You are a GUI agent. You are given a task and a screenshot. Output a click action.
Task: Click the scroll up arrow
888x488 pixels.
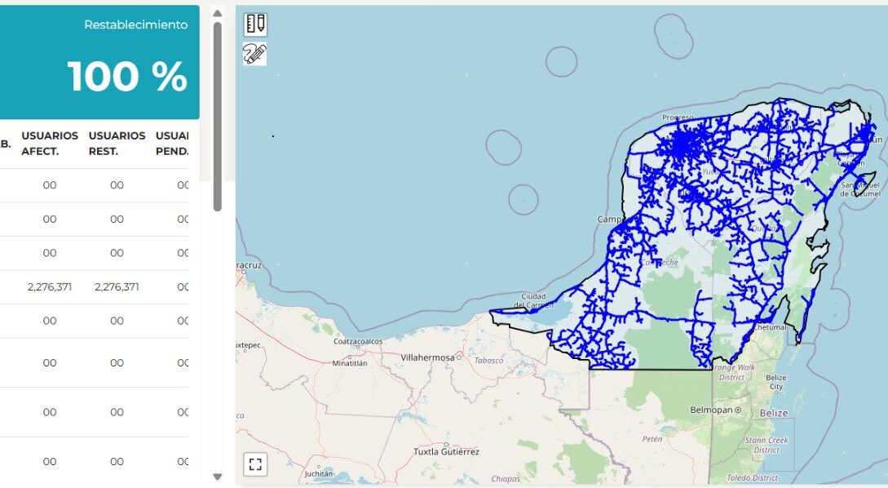(x=218, y=13)
